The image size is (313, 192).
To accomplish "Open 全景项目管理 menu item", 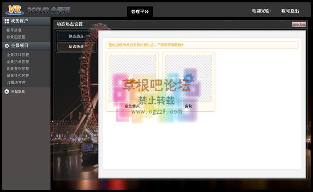I will (x=18, y=55).
